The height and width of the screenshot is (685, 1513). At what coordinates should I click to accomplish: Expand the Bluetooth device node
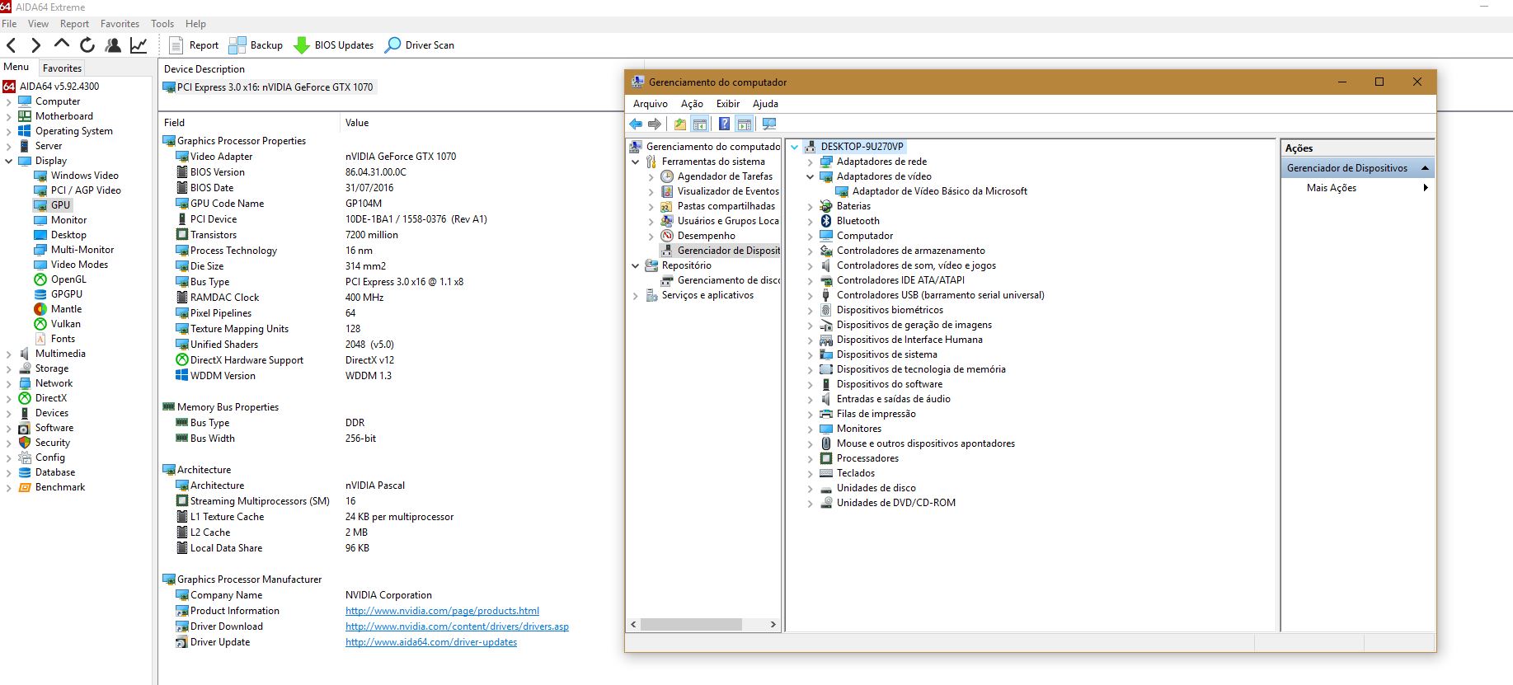tap(810, 221)
